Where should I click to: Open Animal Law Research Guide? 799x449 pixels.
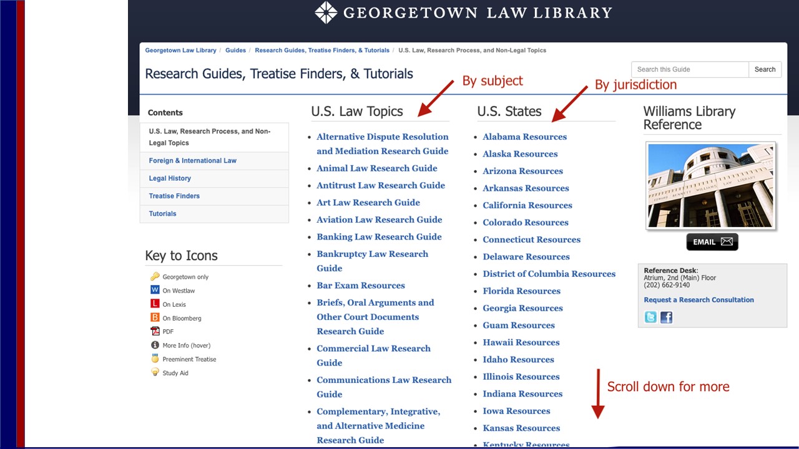376,168
